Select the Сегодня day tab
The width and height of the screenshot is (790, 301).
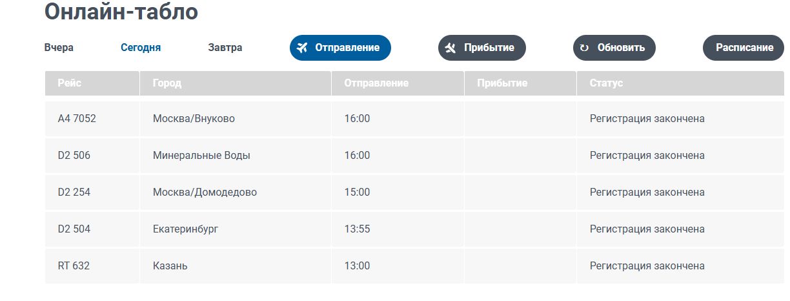(141, 48)
